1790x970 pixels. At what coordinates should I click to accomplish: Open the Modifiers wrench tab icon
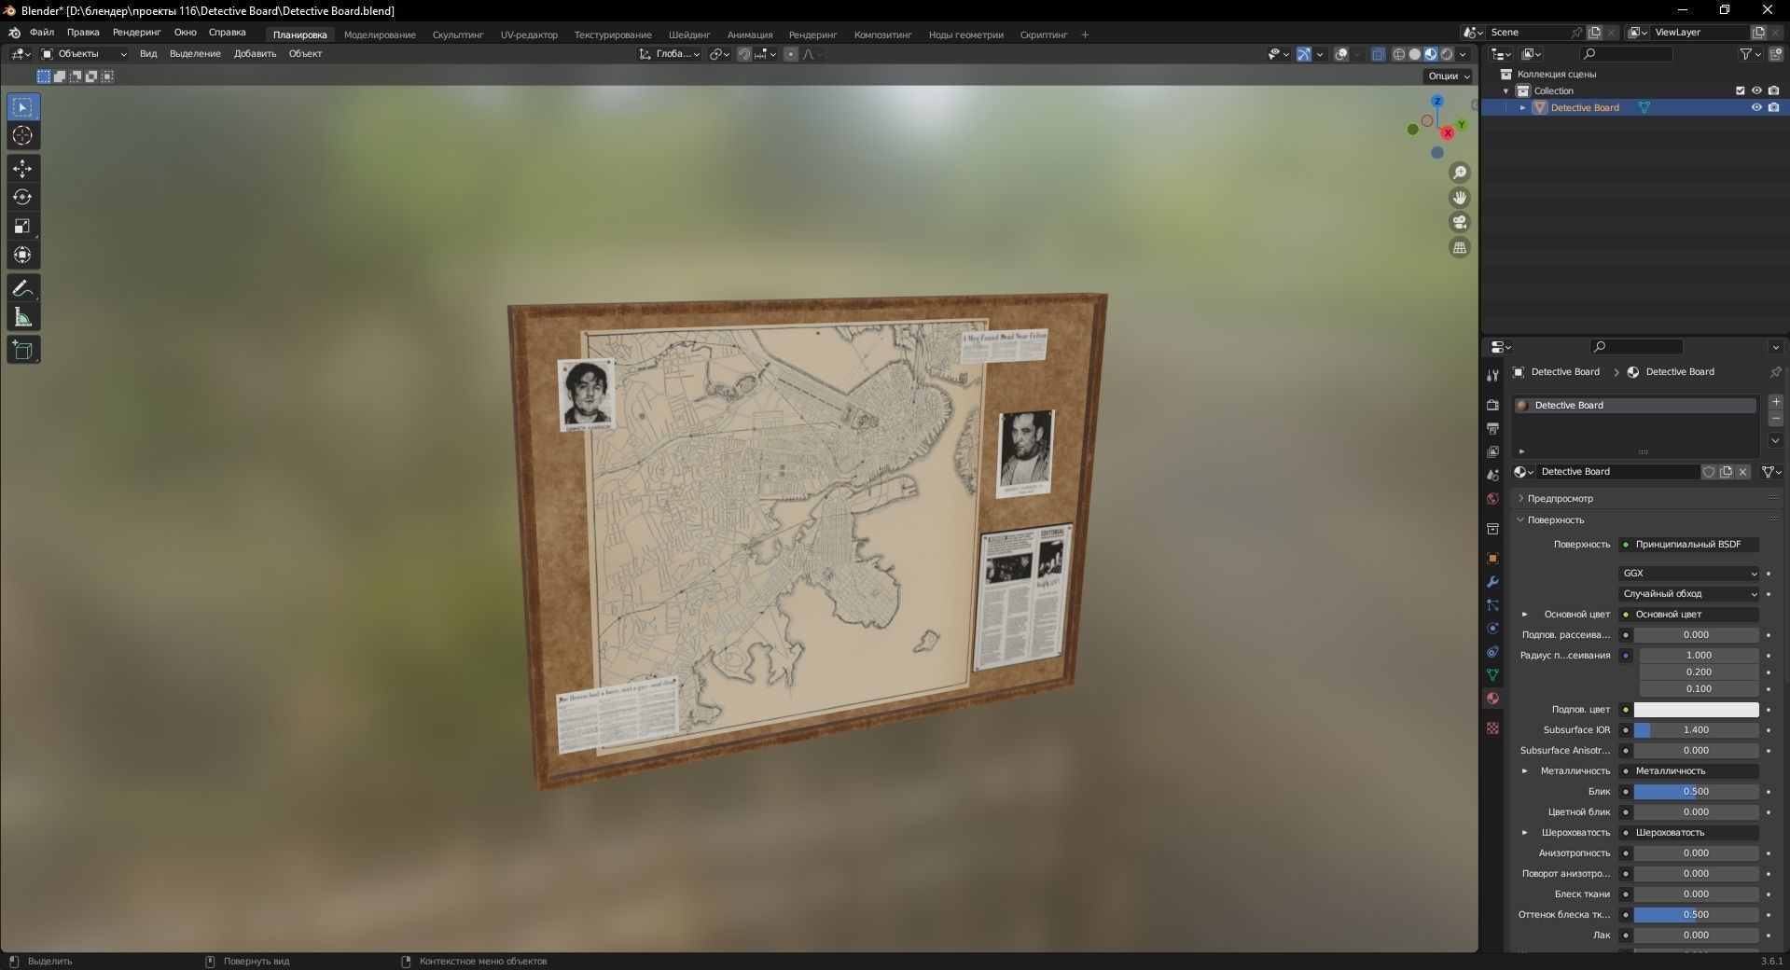(1492, 582)
